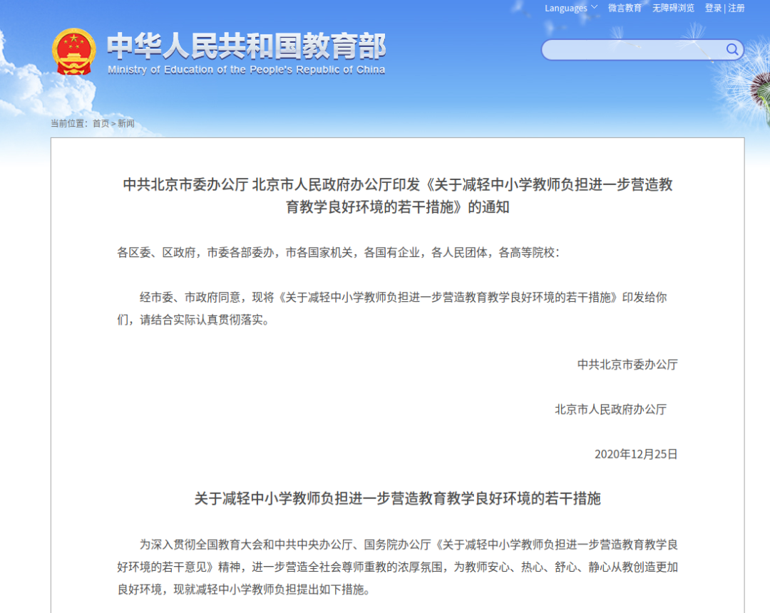Click the English Ministry of Education subtitle
Image resolution: width=770 pixels, height=613 pixels.
[x=247, y=70]
